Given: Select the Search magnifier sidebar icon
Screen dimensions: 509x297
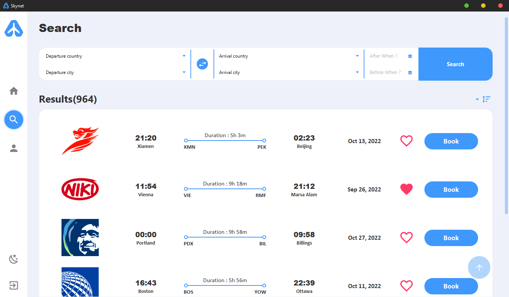Looking at the screenshot, I should (14, 119).
